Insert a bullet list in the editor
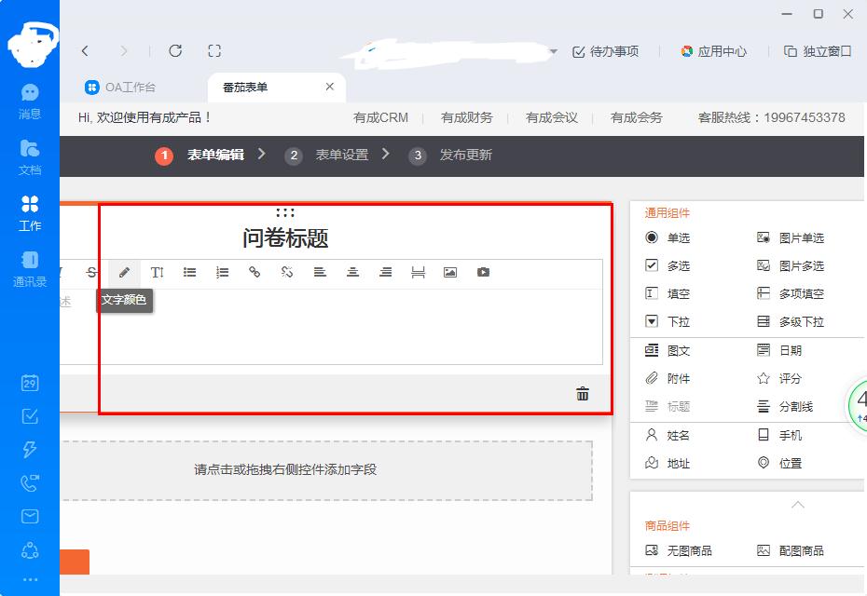The height and width of the screenshot is (596, 867). (x=190, y=272)
